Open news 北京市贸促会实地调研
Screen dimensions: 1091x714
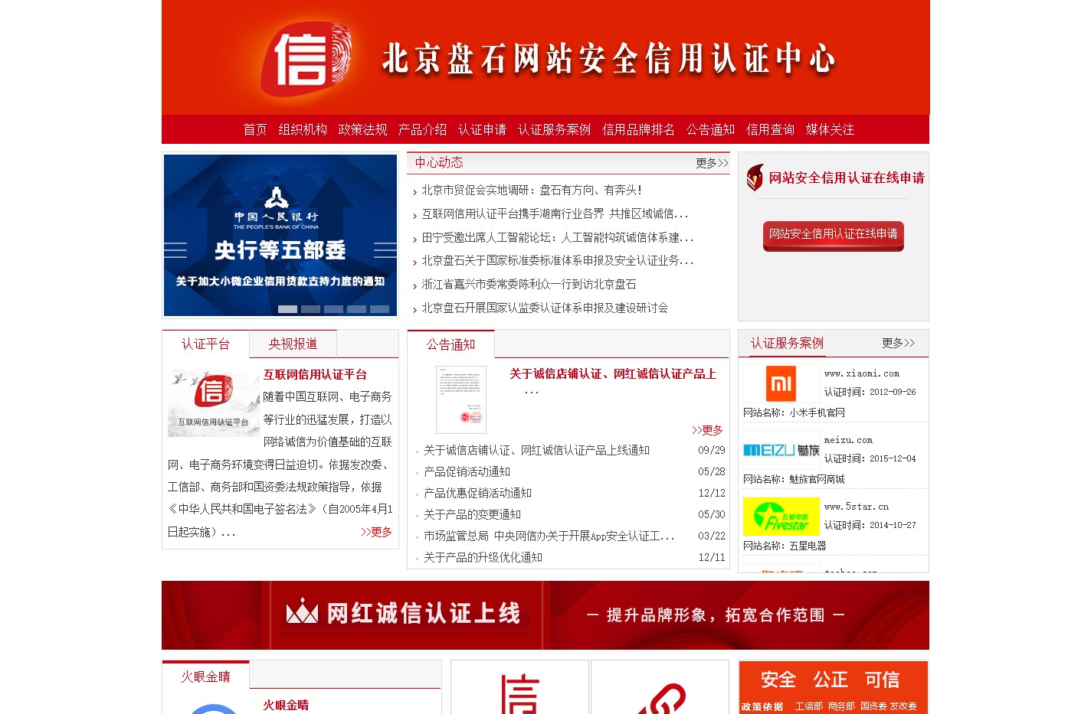531,190
